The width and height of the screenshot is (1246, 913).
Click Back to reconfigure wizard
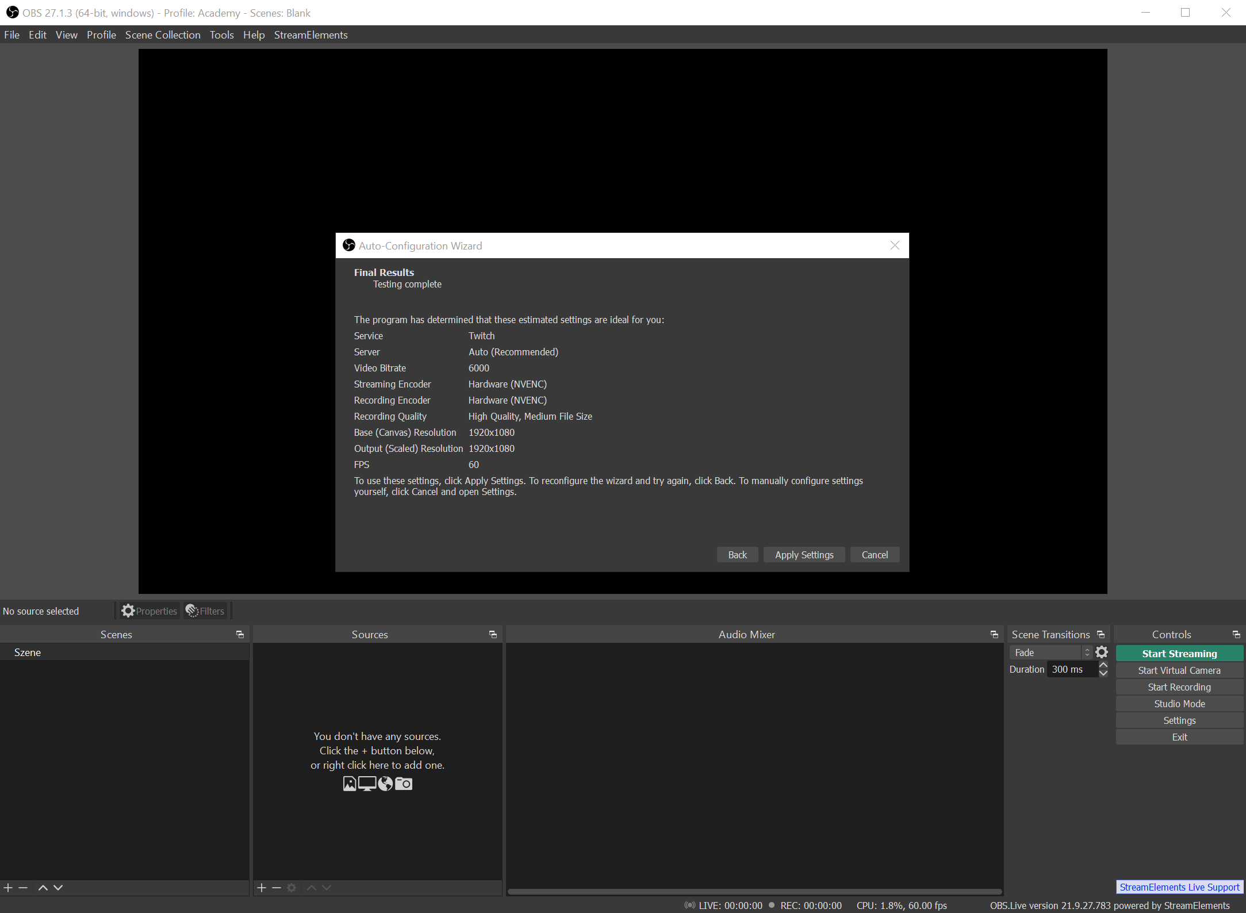click(738, 554)
